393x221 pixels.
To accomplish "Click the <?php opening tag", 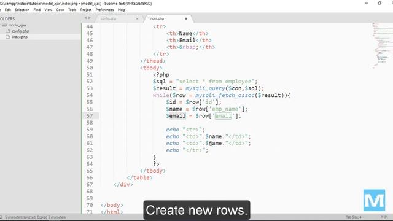I will coord(161,75).
